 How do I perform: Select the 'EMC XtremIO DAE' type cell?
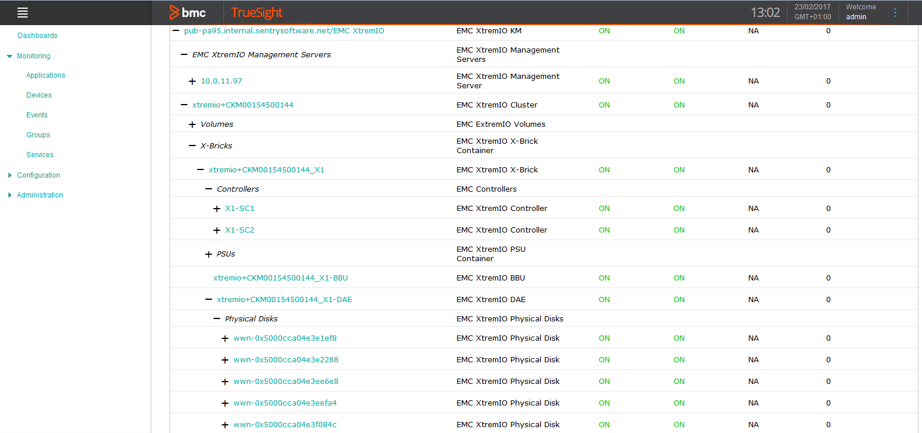(491, 300)
